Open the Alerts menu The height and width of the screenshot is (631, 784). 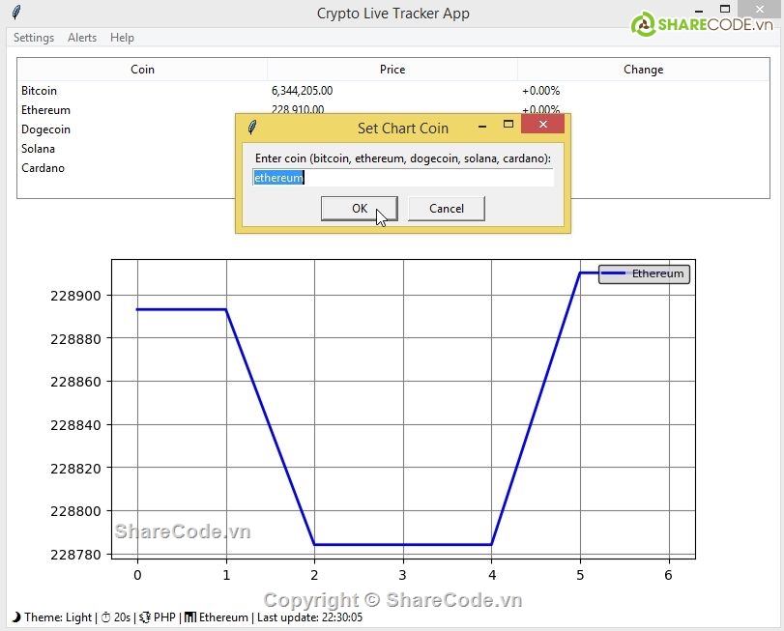(82, 38)
